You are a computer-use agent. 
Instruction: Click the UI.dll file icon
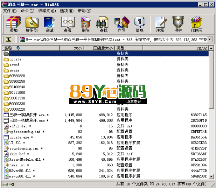click(x=6, y=143)
